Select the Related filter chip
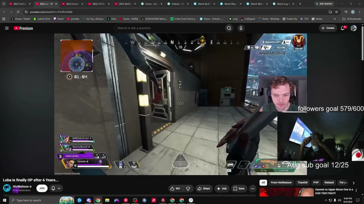The height and width of the screenshot is (204, 364). pyautogui.click(x=329, y=183)
